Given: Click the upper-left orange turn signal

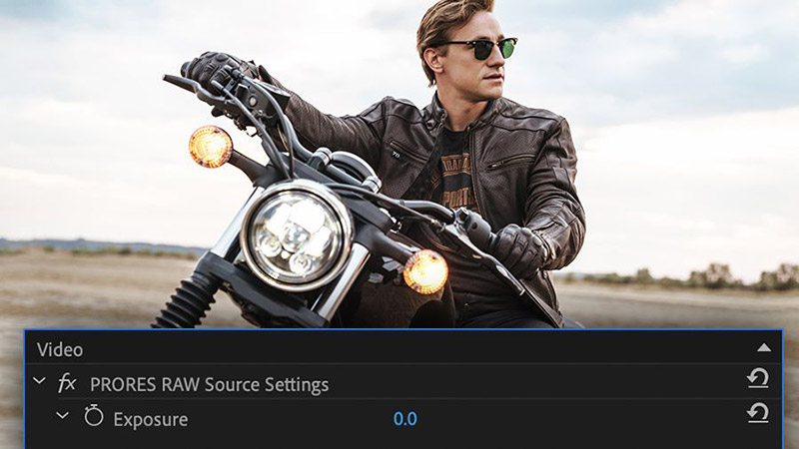Looking at the screenshot, I should [x=210, y=146].
